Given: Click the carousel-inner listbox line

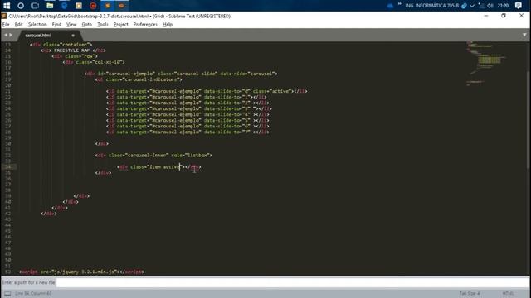Looking at the screenshot, I should tap(153, 156).
